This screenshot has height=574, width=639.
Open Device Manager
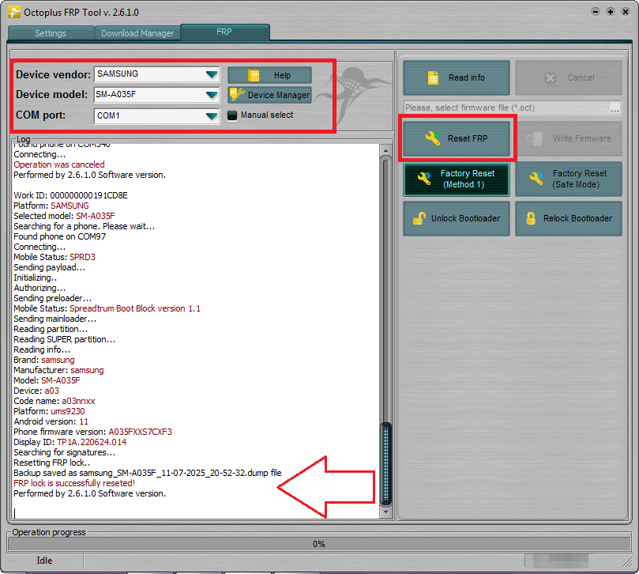[x=269, y=95]
